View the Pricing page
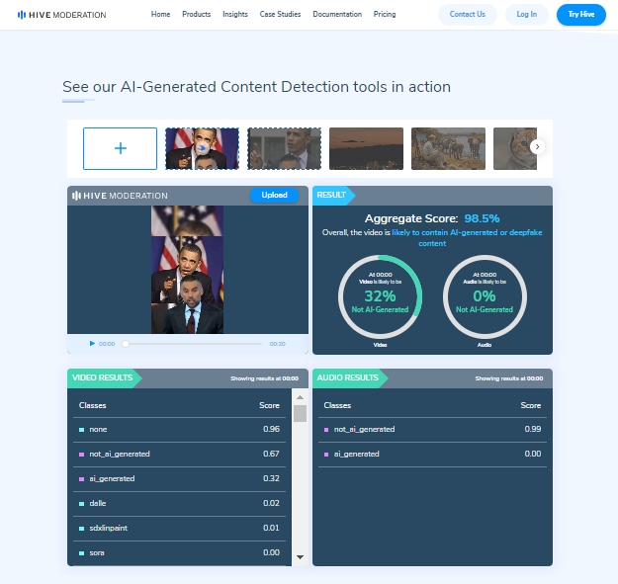The height and width of the screenshot is (584, 618). coord(385,14)
